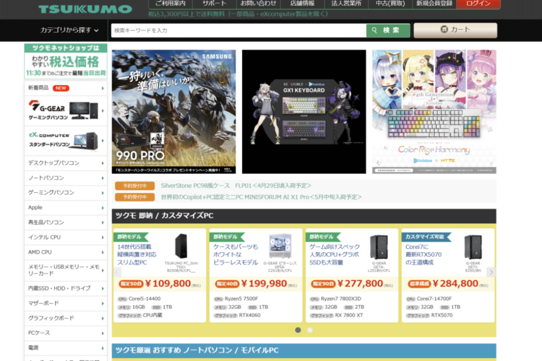
Task: Expand the AMD CPU category
Action: click(x=65, y=252)
